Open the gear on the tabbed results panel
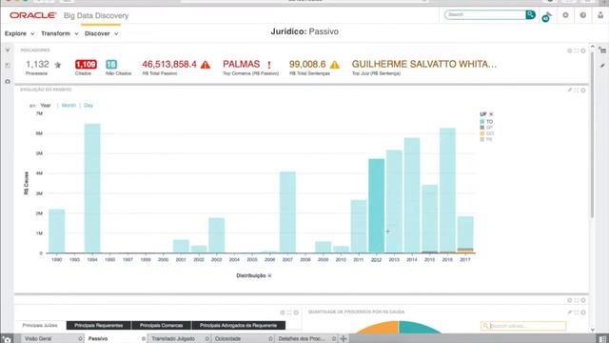This screenshot has height=343, width=609. tap(296, 313)
